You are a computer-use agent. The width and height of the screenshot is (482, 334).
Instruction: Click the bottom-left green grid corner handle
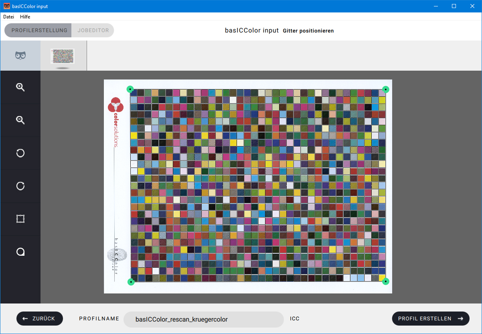click(131, 282)
